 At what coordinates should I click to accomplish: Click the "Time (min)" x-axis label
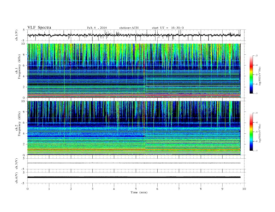pos(139,192)
